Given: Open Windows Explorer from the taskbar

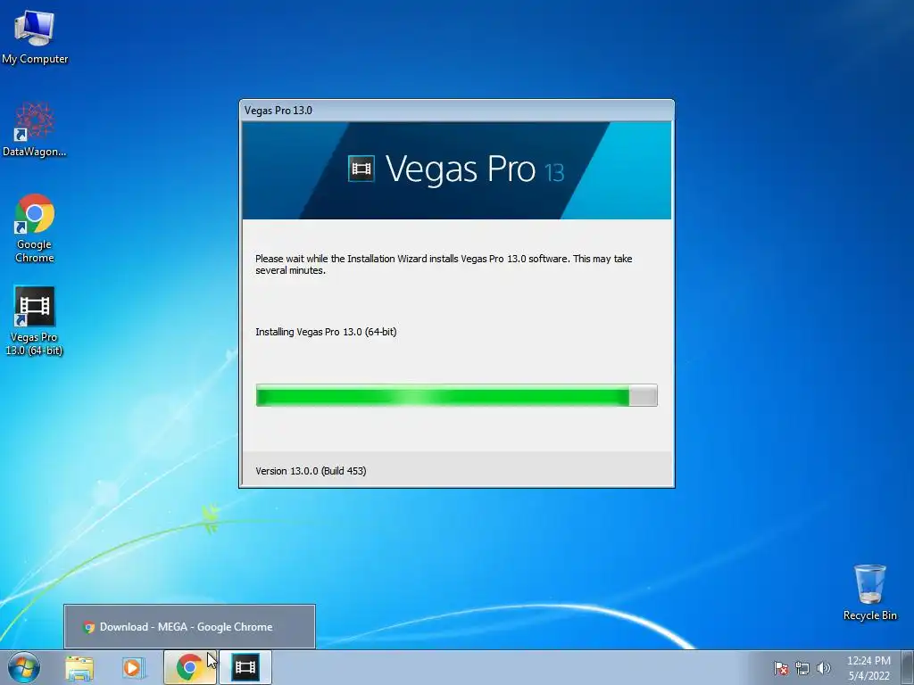Looking at the screenshot, I should tap(79, 667).
